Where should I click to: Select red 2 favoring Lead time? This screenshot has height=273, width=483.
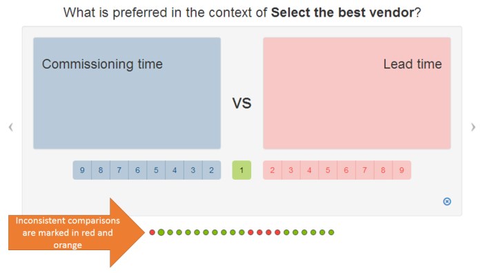(x=273, y=170)
